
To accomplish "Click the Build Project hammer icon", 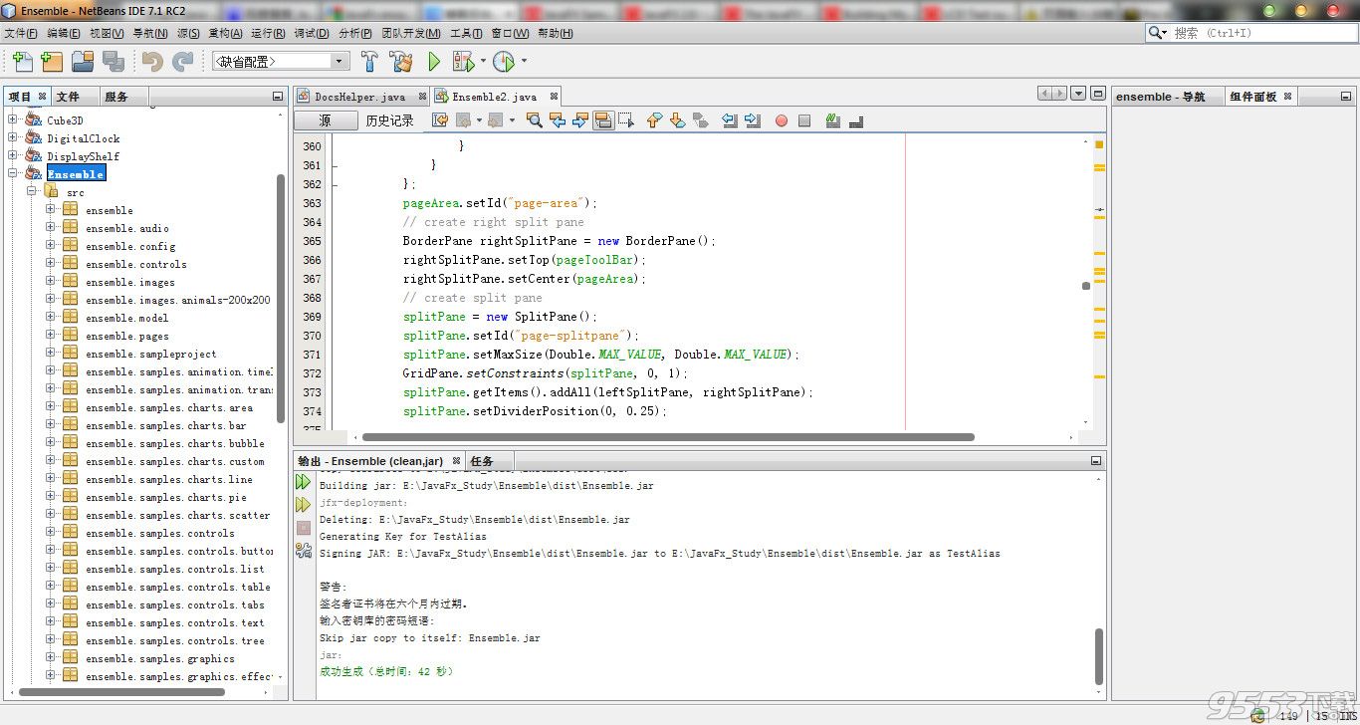I will pyautogui.click(x=369, y=62).
